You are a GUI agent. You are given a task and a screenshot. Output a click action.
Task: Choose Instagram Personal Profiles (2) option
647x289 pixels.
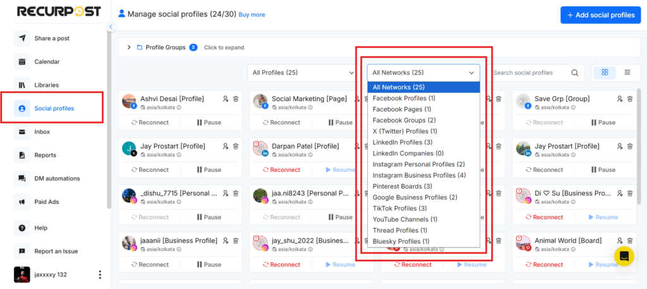423,164
